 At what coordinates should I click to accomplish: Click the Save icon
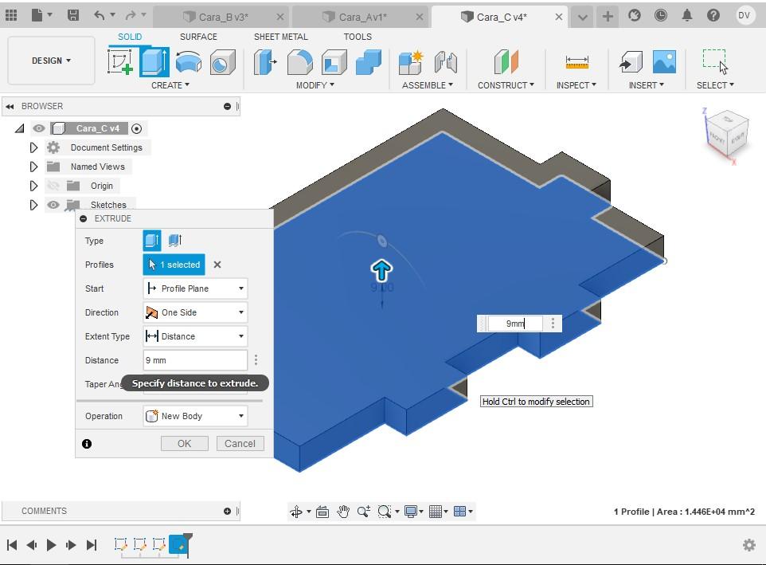coord(72,15)
